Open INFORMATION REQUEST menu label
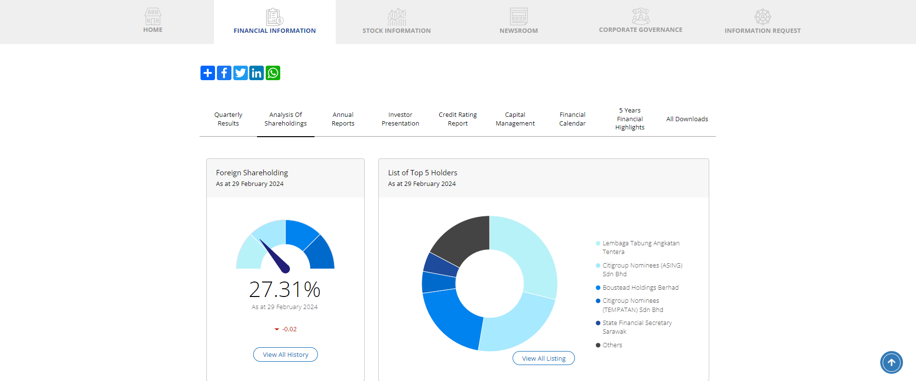The image size is (916, 381). [x=763, y=31]
